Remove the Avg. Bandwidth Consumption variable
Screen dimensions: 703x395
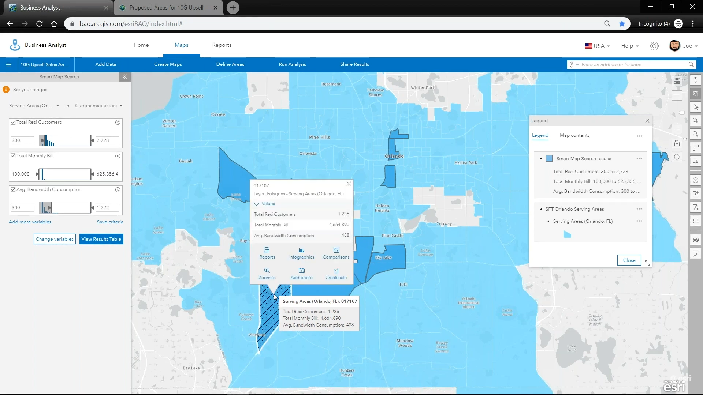[118, 189]
